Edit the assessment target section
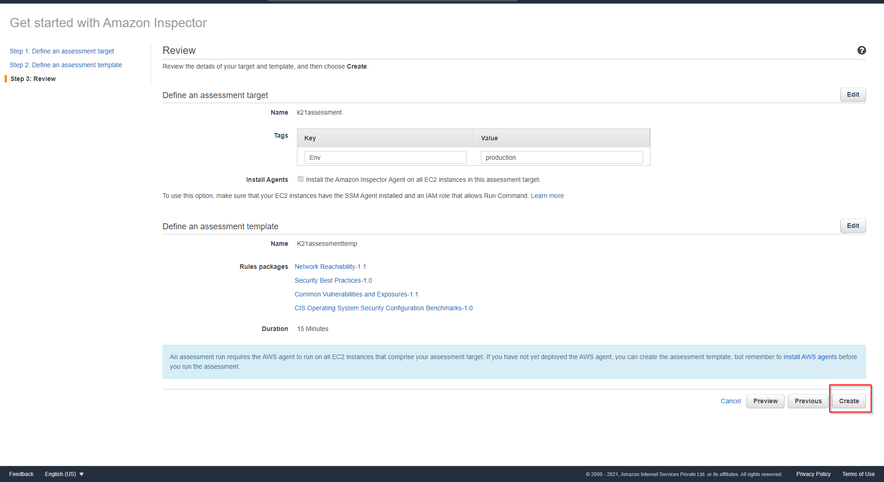The height and width of the screenshot is (482, 884). (853, 94)
